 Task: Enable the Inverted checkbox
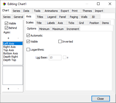pyautogui.click(x=60, y=42)
